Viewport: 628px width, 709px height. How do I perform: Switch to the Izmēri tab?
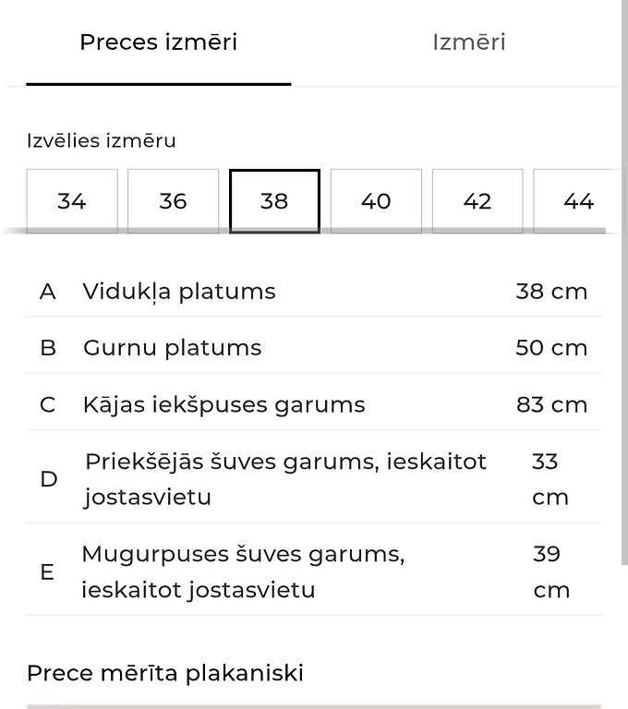(x=469, y=42)
